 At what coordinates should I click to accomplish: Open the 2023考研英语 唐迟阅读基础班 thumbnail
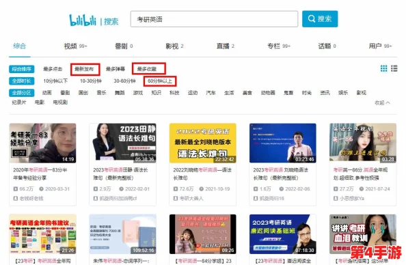283,234
